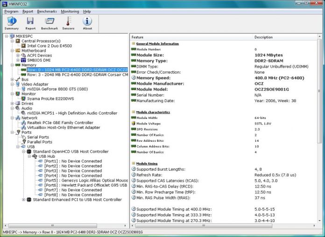
Task: Click the Parallel Ports icon
Action: pyautogui.click(x=24, y=142)
